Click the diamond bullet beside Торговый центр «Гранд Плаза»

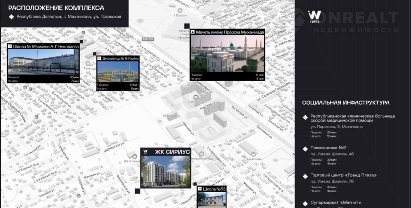click(x=305, y=176)
